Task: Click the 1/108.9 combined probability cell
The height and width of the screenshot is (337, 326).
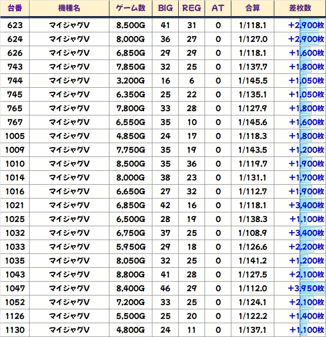Action: click(x=253, y=233)
